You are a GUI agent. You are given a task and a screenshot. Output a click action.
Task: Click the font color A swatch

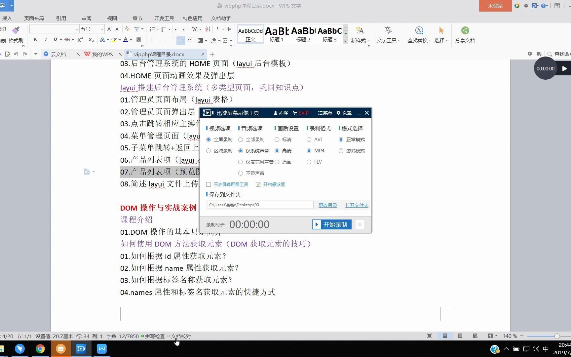tap(125, 40)
